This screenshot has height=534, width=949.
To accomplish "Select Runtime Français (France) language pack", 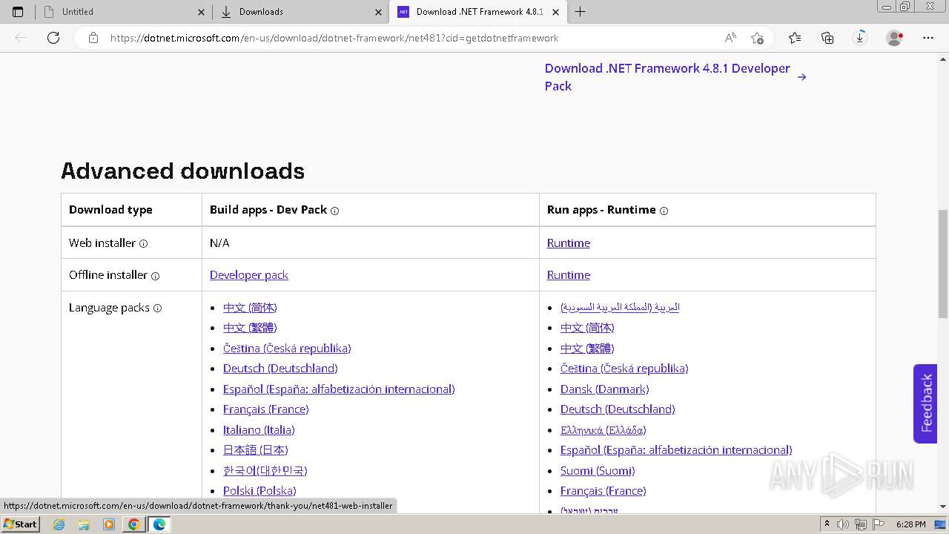I will coord(603,490).
